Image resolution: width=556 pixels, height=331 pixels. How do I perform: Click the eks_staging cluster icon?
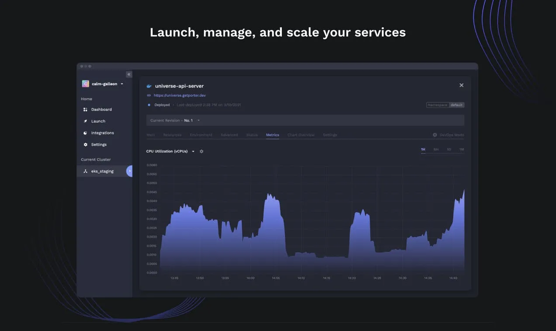[x=85, y=172]
